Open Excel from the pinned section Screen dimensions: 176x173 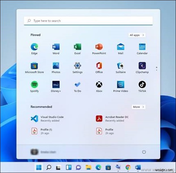[78, 49]
